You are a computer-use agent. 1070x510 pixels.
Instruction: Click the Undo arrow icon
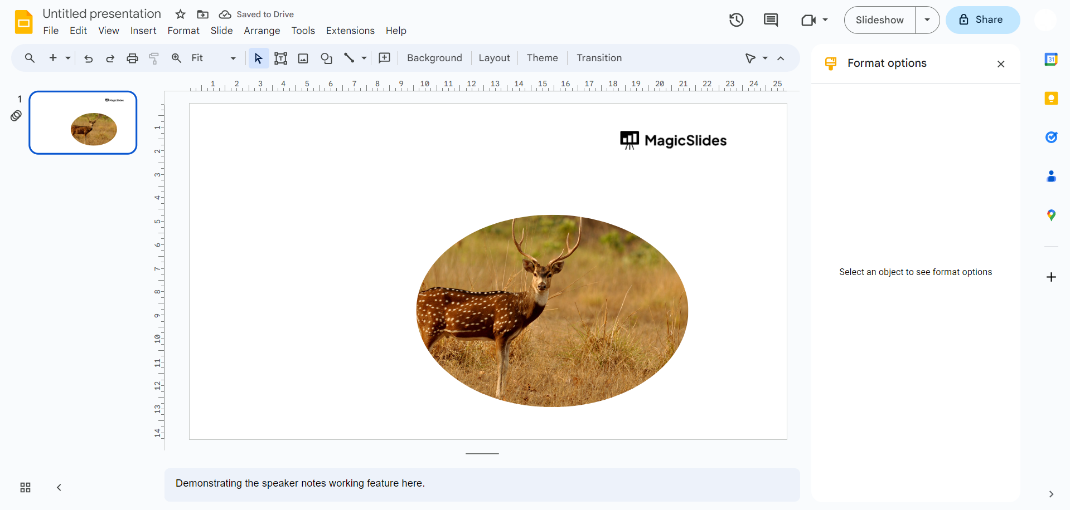pos(88,58)
